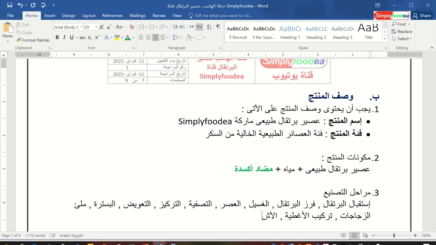Apply the Normal style
Image resolution: width=436 pixels, height=245 pixels.
tap(238, 33)
